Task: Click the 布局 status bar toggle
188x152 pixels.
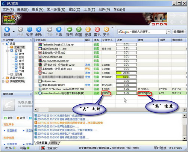Action: click(x=11, y=148)
